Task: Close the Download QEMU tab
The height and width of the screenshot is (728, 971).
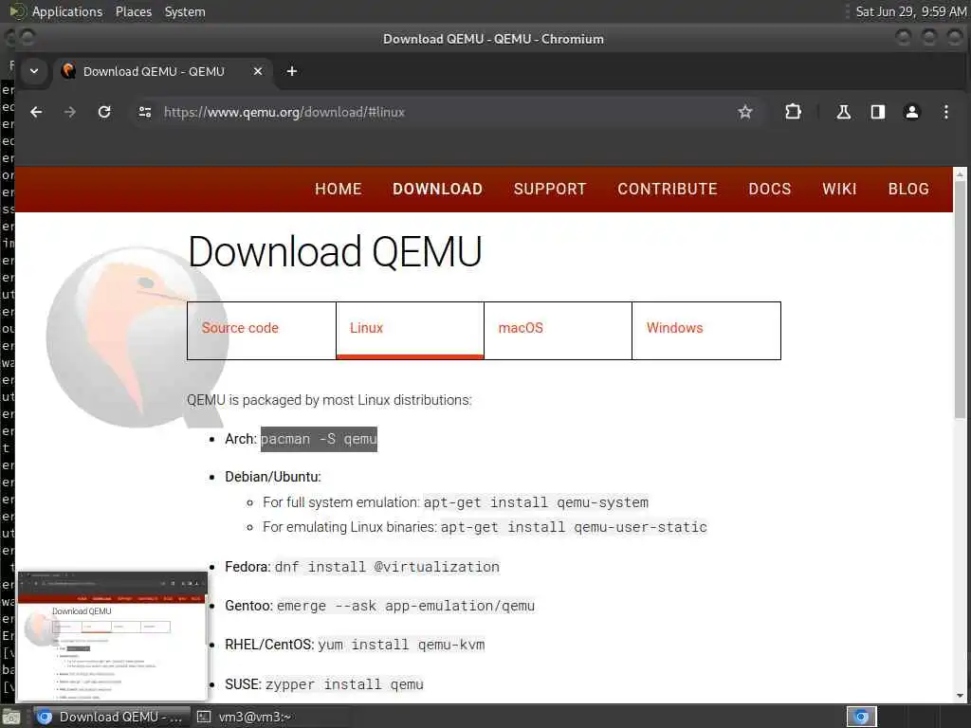Action: coord(258,71)
